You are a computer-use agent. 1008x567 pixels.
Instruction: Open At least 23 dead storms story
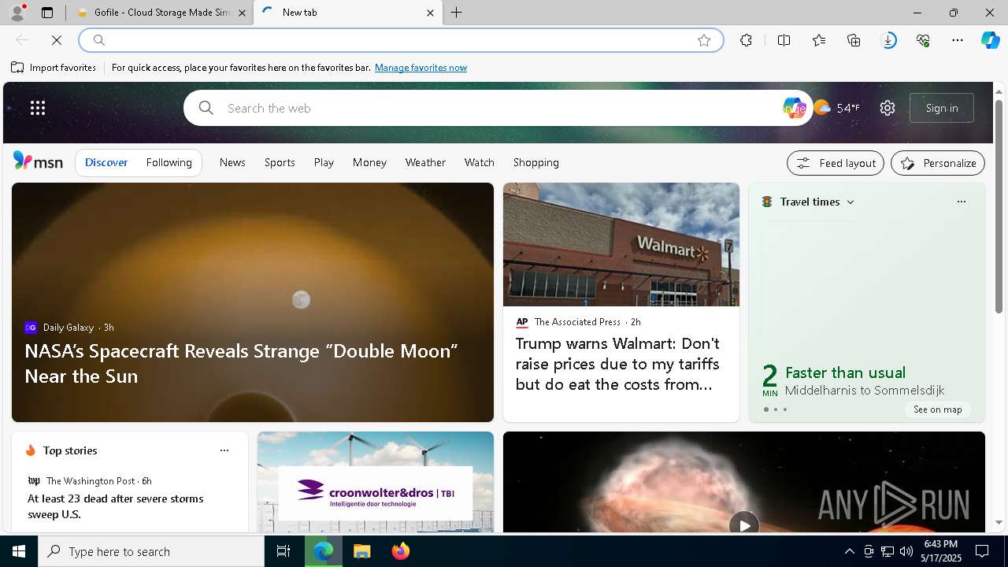point(116,506)
